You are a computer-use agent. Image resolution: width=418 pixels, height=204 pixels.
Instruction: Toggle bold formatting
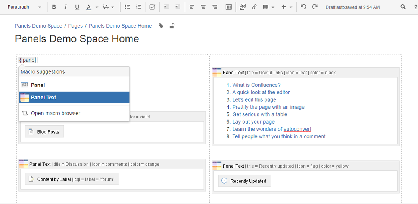coord(54,7)
